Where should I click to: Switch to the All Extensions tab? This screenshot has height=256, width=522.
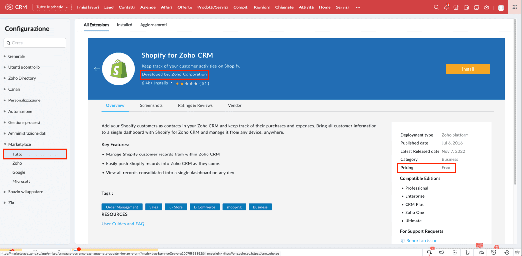96,25
